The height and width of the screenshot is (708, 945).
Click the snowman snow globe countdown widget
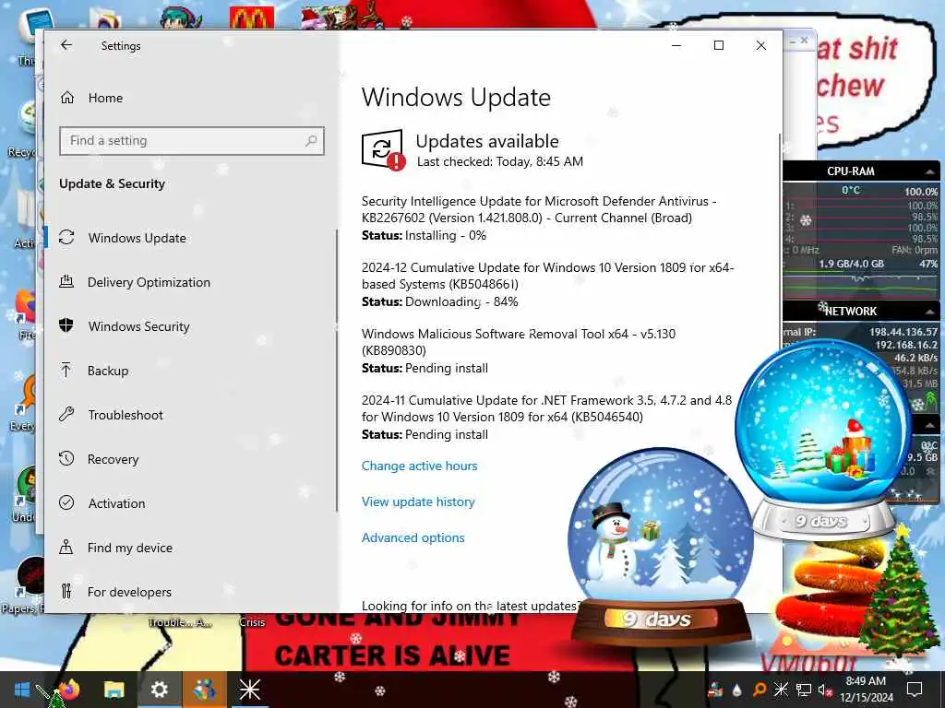point(661,546)
